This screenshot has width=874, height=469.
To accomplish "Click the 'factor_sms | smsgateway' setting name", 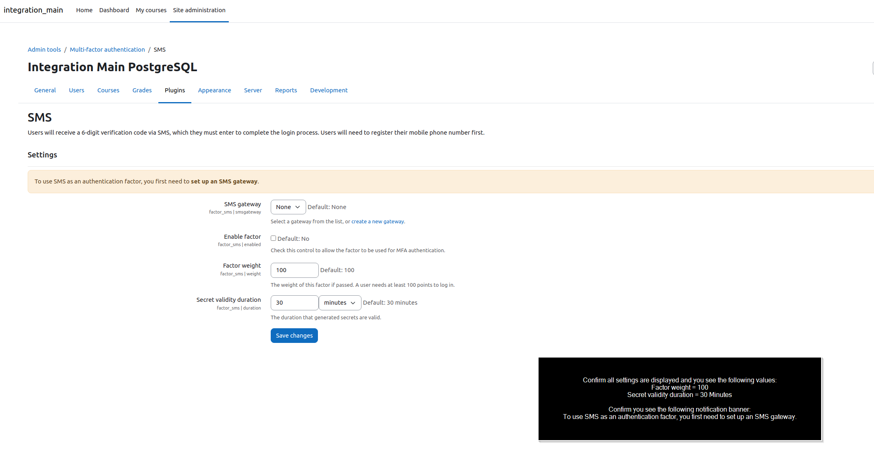I will click(235, 212).
